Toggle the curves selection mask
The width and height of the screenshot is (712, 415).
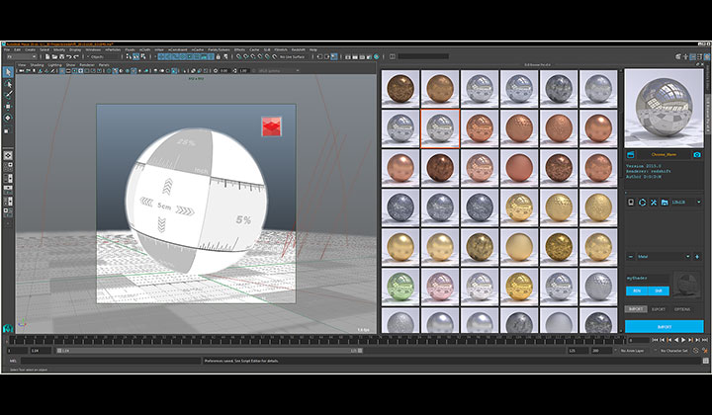tap(176, 56)
